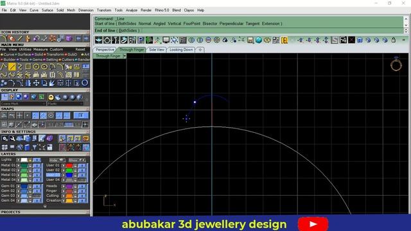Image resolution: width=411 pixels, height=231 pixels.
Task: Lock the Metal 02 layer
Action: tap(30, 170)
